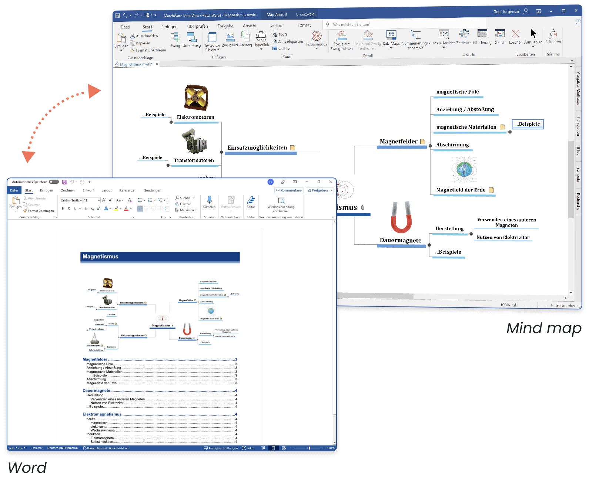589x478 pixels.
Task: Open Design tab in MindView ribbon
Action: pyautogui.click(x=275, y=26)
